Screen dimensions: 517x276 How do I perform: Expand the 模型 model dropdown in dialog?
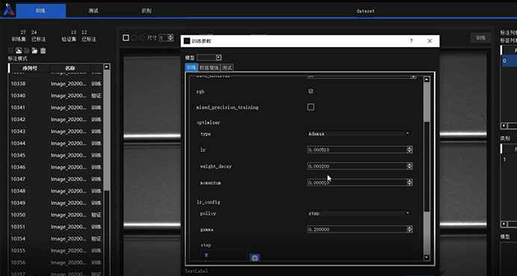209,57
